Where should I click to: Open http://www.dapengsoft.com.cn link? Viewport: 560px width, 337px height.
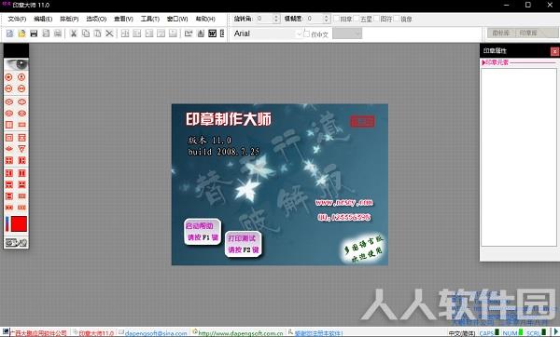[x=241, y=333]
